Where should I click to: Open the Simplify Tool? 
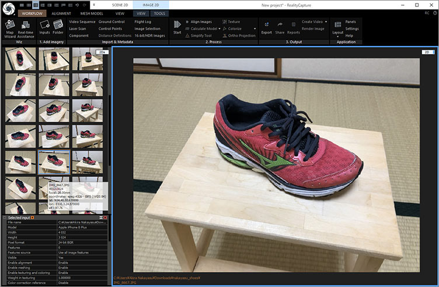click(x=198, y=36)
